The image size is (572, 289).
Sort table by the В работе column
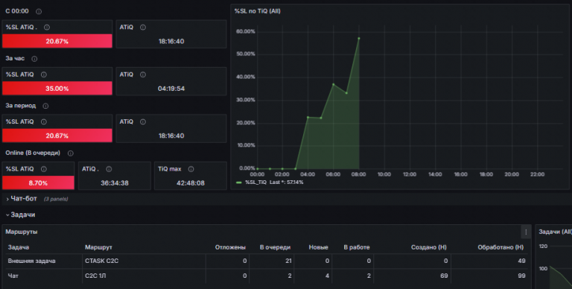(x=357, y=247)
